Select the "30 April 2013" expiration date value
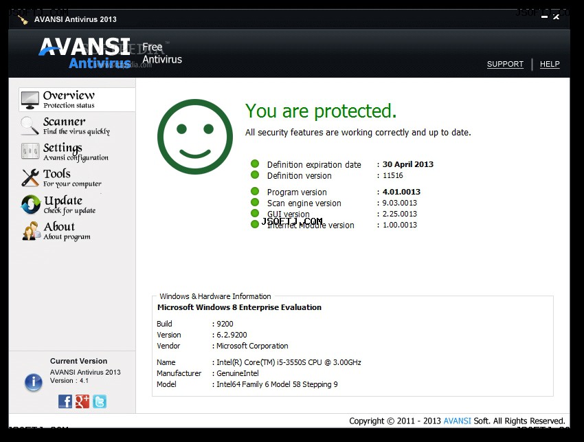Screen dimensions: 584x442 coord(408,164)
